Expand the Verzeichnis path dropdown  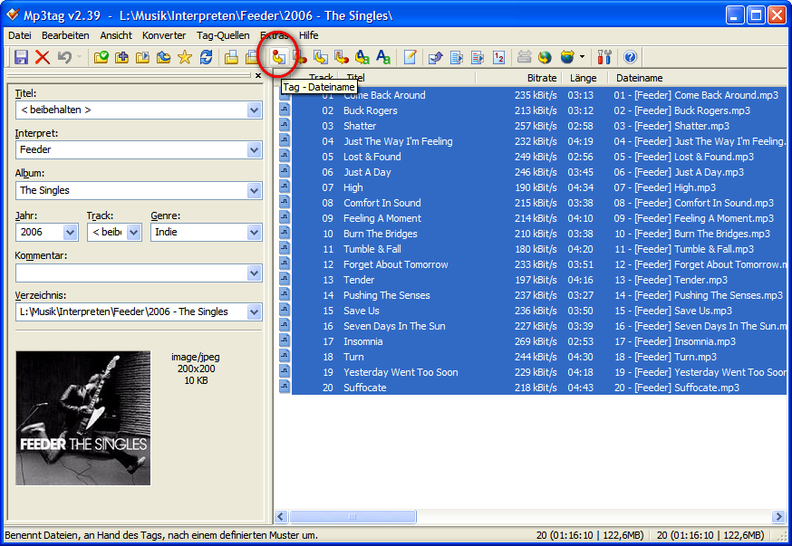tap(254, 311)
